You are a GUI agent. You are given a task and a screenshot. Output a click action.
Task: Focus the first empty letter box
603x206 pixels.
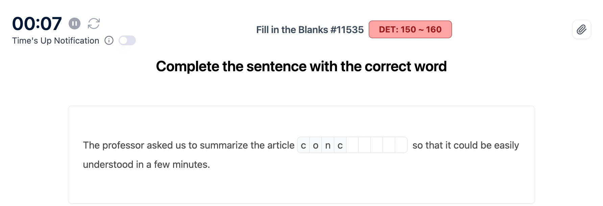pos(352,145)
